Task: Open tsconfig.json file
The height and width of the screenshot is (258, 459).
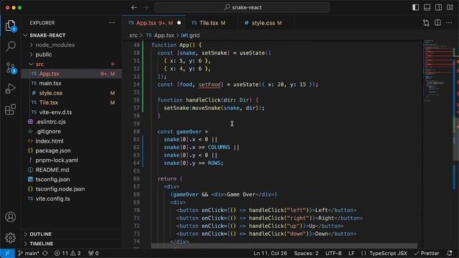Action: click(x=72, y=180)
